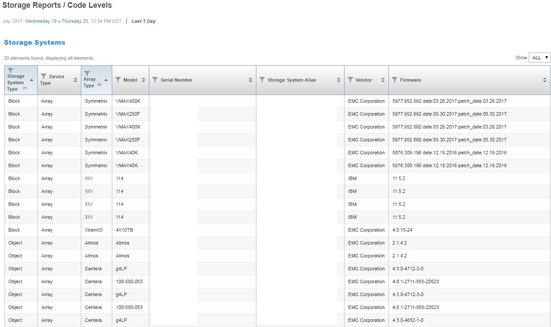The height and width of the screenshot is (327, 551).
Task: Click firmware value 4.0.15-24
Action: tap(402, 230)
